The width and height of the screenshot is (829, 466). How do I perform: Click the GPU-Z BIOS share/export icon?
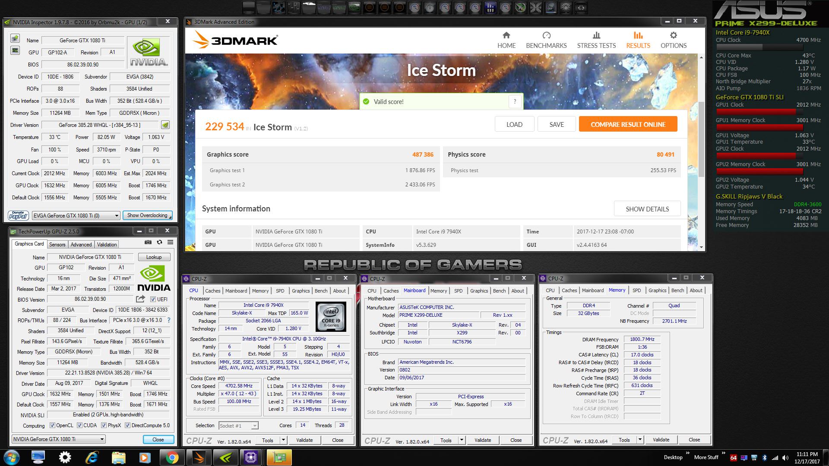pos(140,299)
